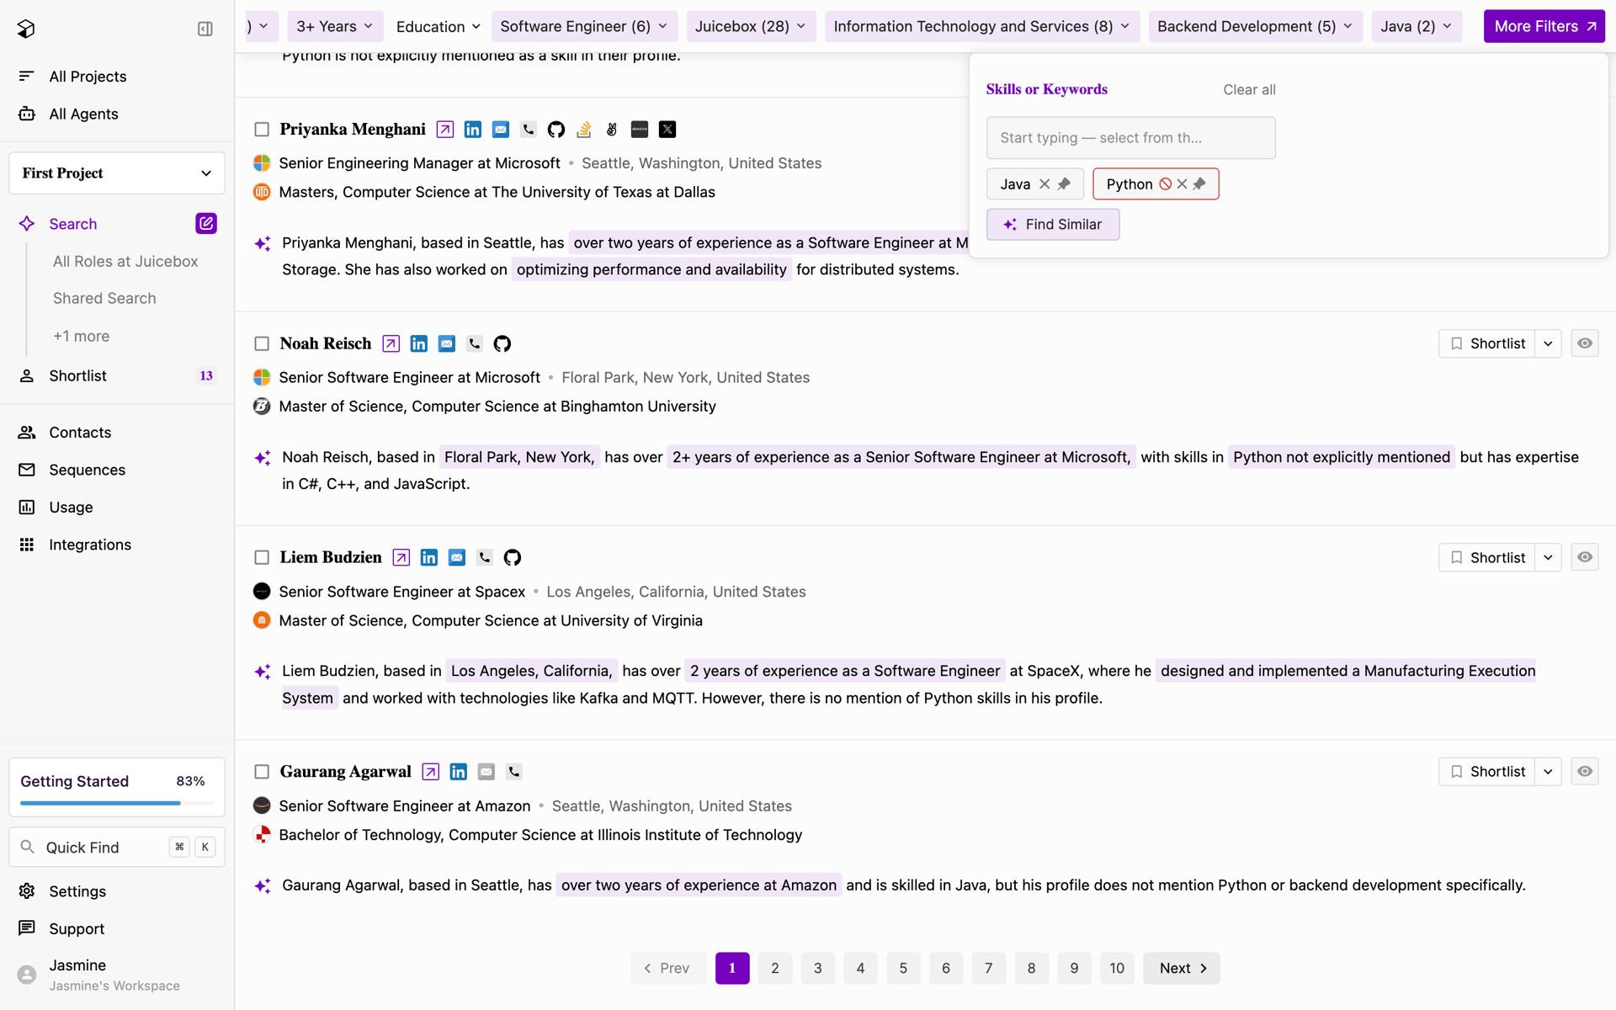The image size is (1616, 1010).
Task: Click the Getting Started progress bar
Action: tap(117, 803)
